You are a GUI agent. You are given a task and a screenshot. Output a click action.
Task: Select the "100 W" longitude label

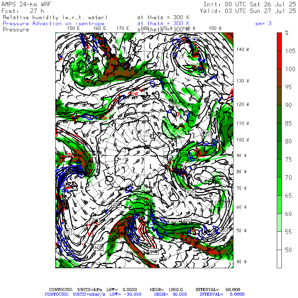pos(242,140)
